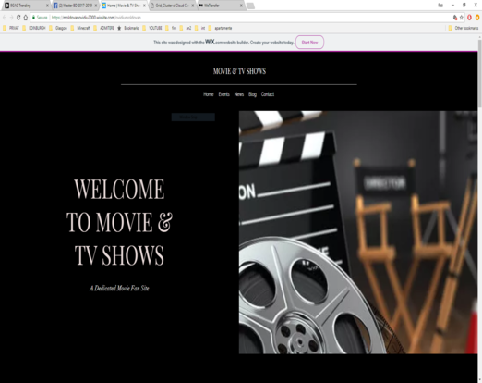482x383 pixels.
Task: Reload the current page
Action: (x=18, y=18)
